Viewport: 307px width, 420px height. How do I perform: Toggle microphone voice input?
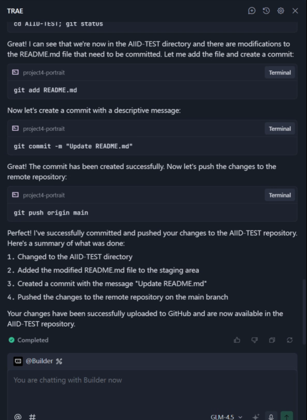point(271,417)
